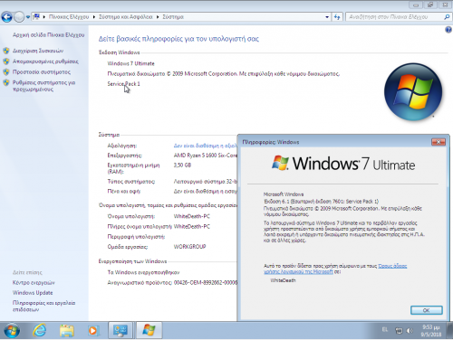453x340 pixels.
Task: Click the EL language indicator in tray
Action: coord(385,330)
